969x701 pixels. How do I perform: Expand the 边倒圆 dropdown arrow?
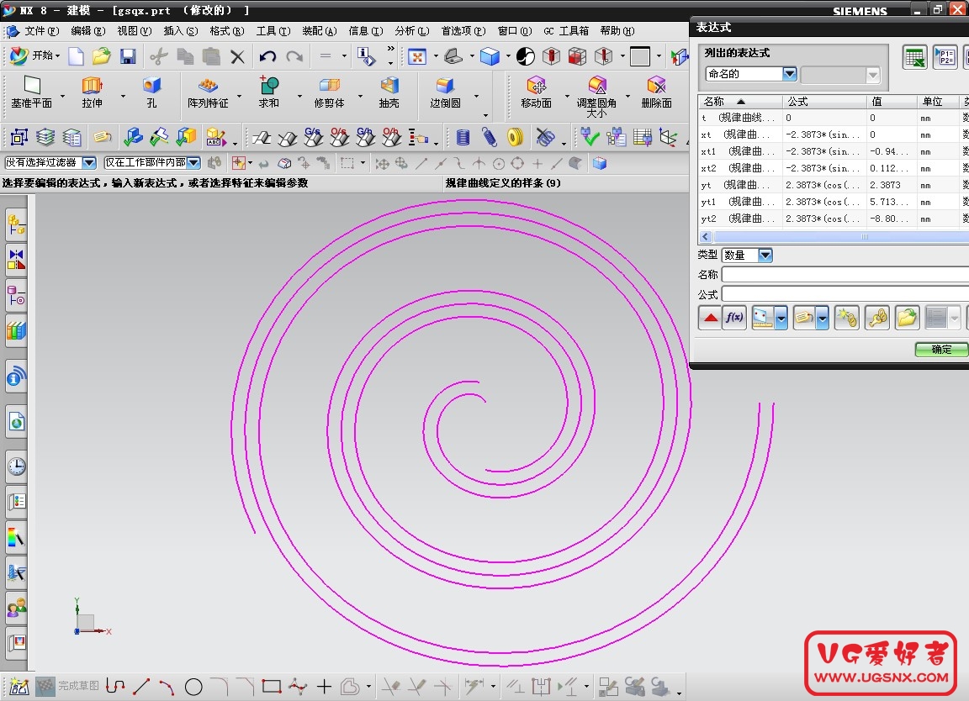point(476,96)
